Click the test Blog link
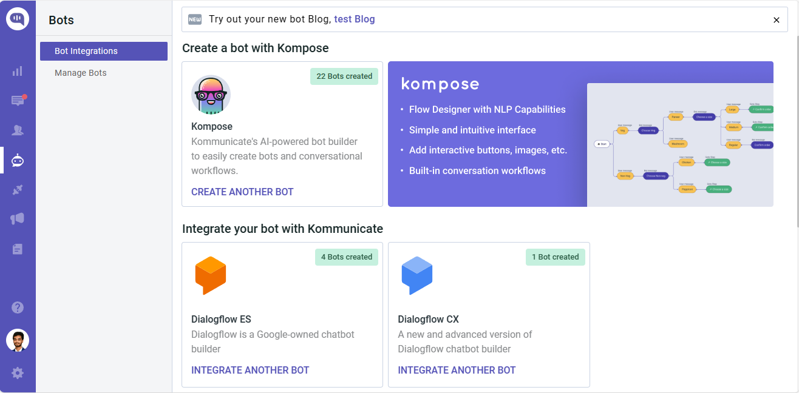799x393 pixels. click(355, 19)
